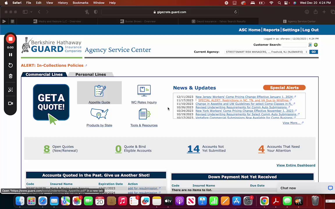Open Products by State map icon
Image resolution: width=335 pixels, height=209 pixels.
coord(99,114)
